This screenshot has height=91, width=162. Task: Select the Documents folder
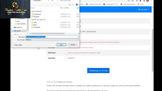(x=37, y=27)
